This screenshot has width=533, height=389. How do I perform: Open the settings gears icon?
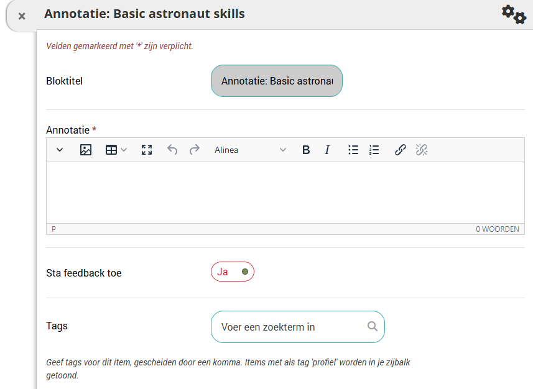tap(514, 14)
